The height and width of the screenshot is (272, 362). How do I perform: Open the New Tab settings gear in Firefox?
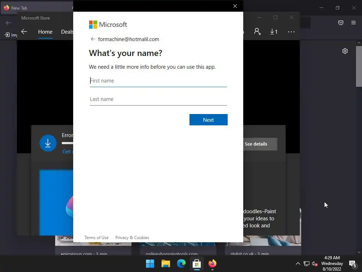[345, 51]
